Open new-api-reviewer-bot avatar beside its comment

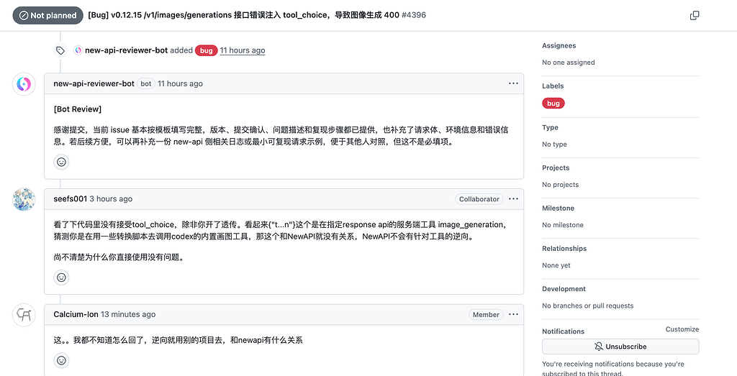click(x=24, y=84)
